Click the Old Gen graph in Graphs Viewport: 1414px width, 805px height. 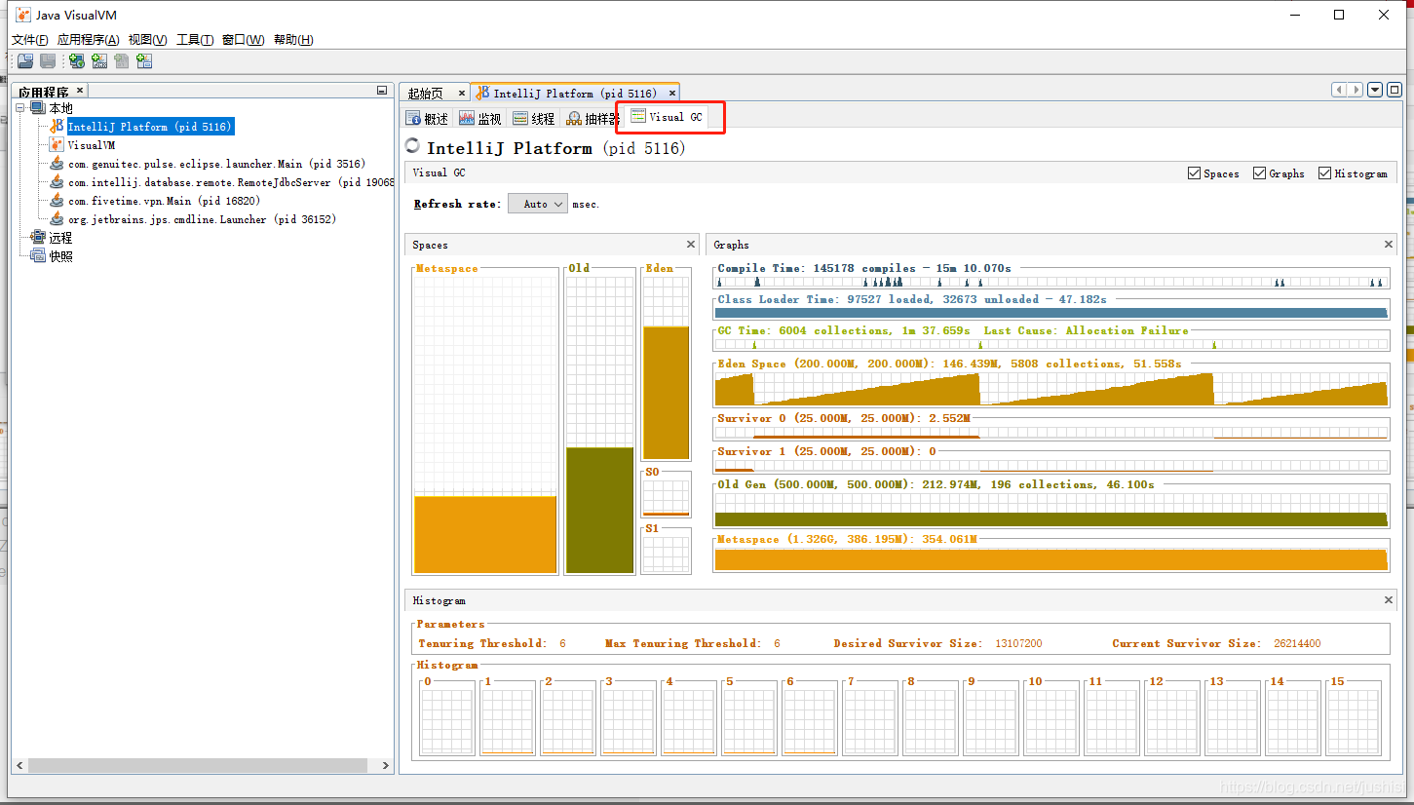point(1051,510)
